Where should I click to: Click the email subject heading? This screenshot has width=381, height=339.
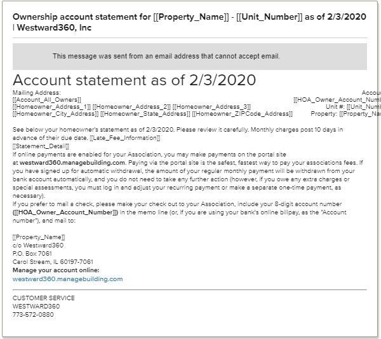pos(189,22)
